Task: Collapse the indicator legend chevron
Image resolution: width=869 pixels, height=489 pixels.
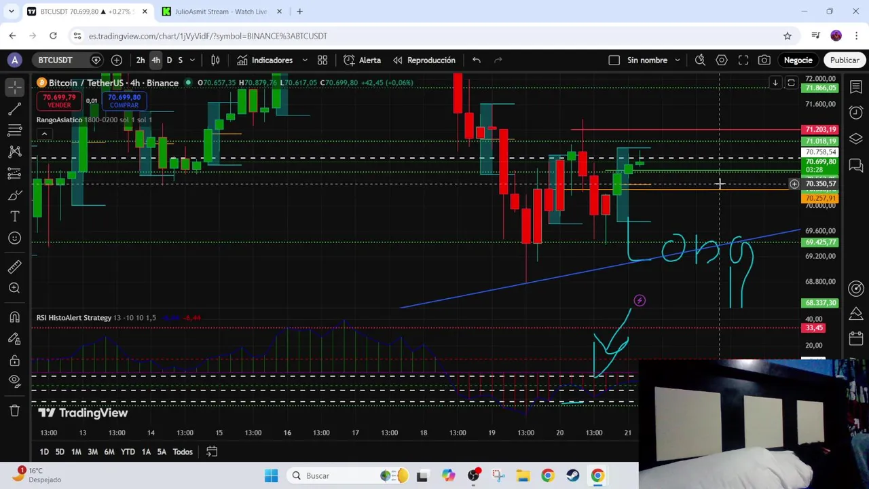Action: click(44, 134)
